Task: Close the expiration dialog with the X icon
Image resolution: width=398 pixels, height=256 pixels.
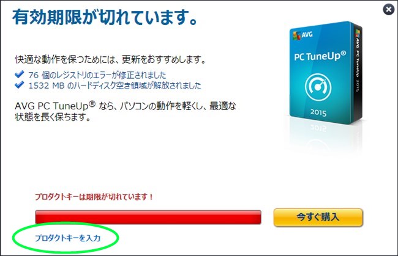Action: click(388, 10)
